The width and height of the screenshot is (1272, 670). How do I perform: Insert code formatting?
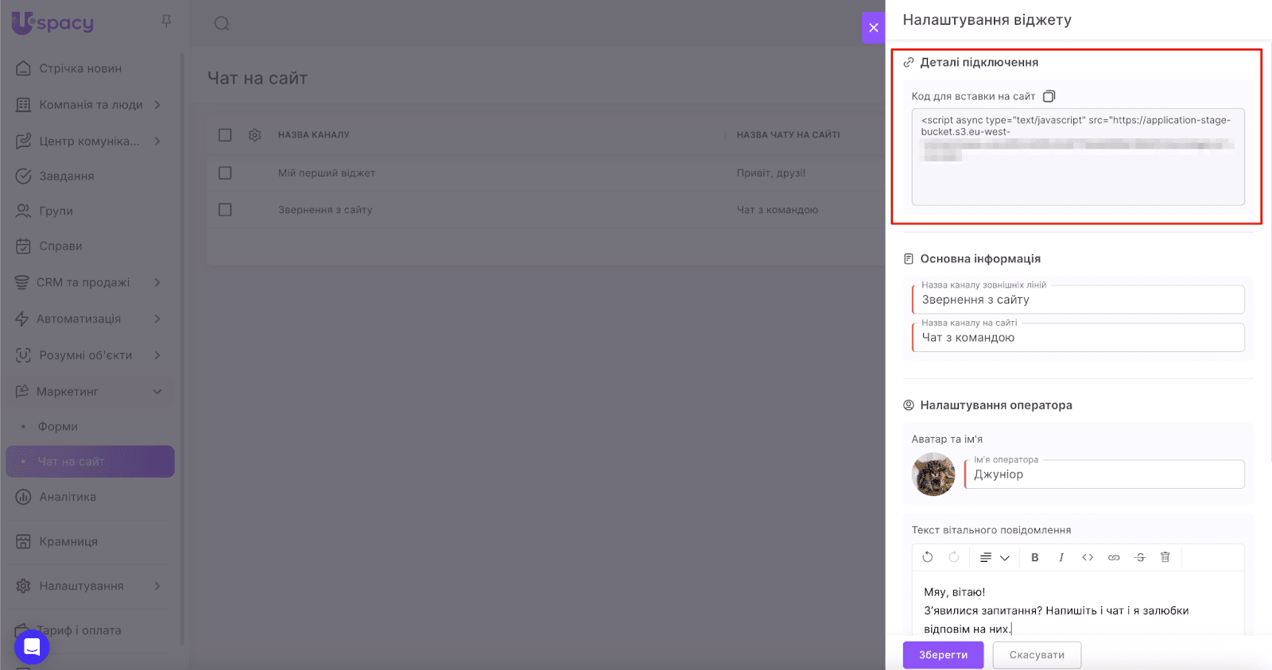tap(1088, 557)
